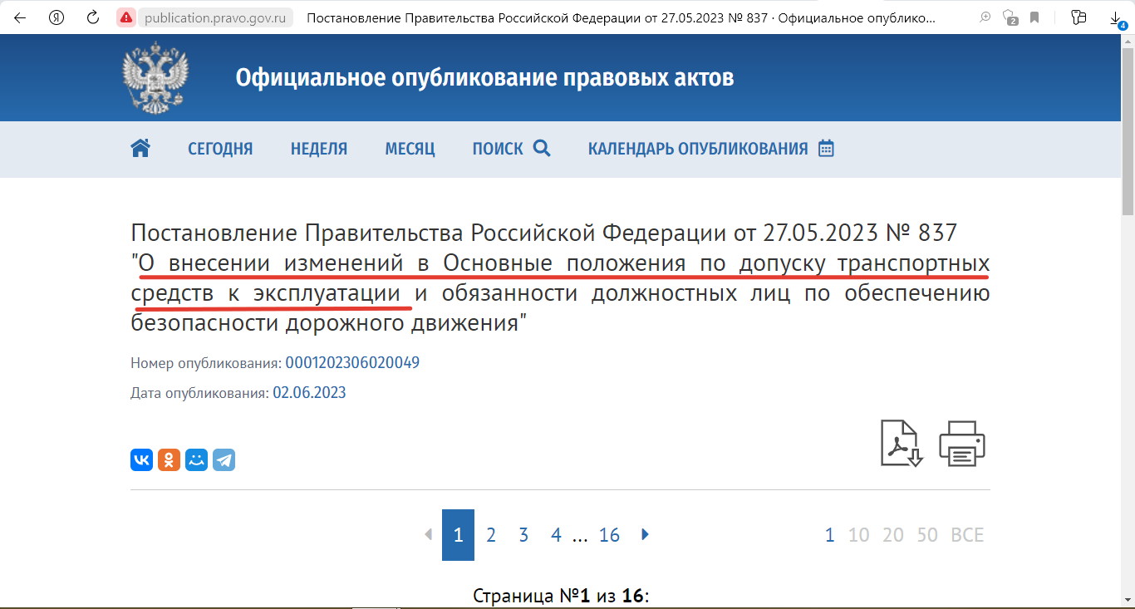Go to portal home via house icon
Screen dimensions: 1135x609
tap(140, 147)
